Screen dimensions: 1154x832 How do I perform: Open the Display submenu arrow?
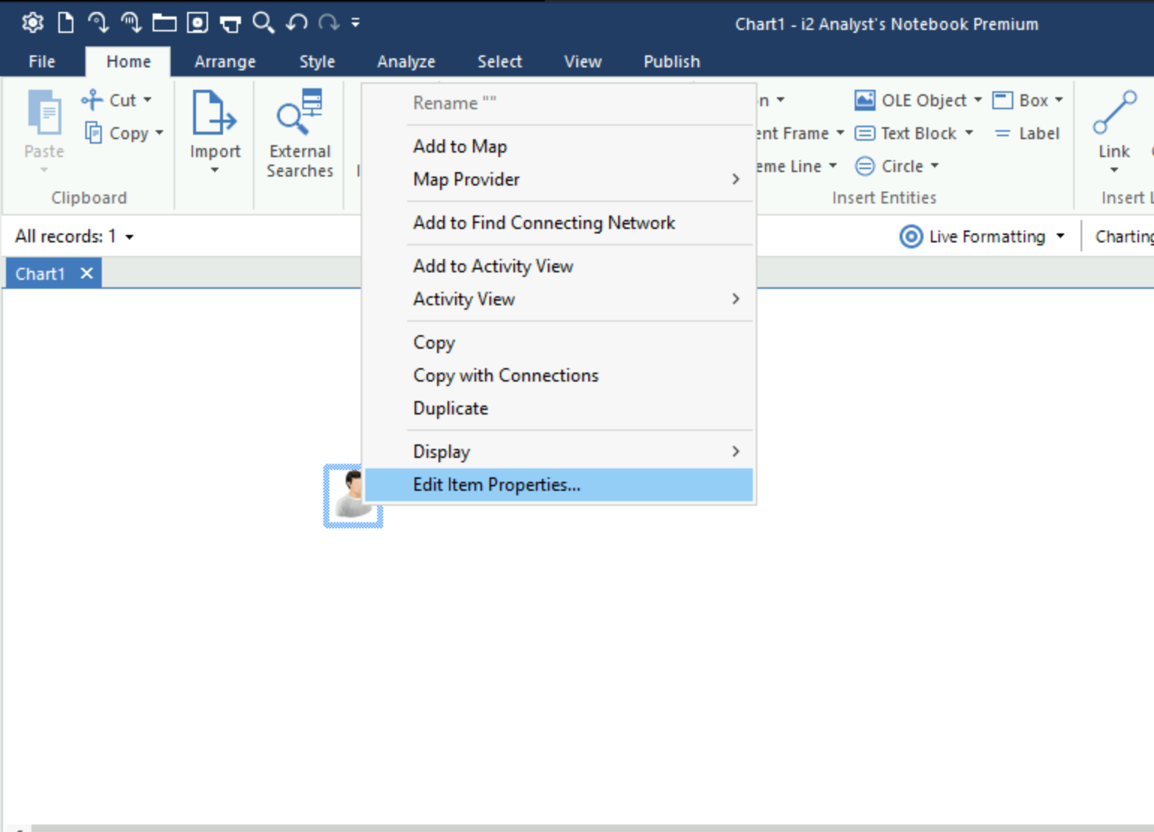(735, 452)
